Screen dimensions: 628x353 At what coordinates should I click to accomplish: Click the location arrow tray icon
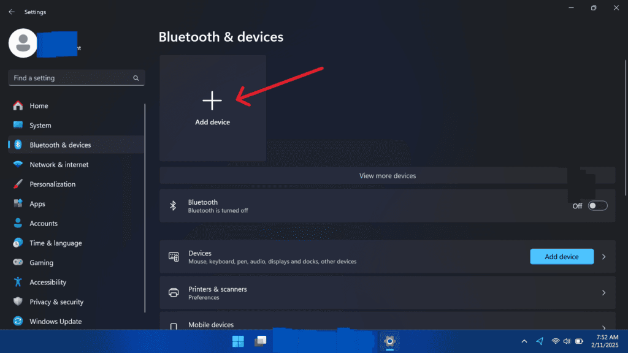pyautogui.click(x=540, y=341)
